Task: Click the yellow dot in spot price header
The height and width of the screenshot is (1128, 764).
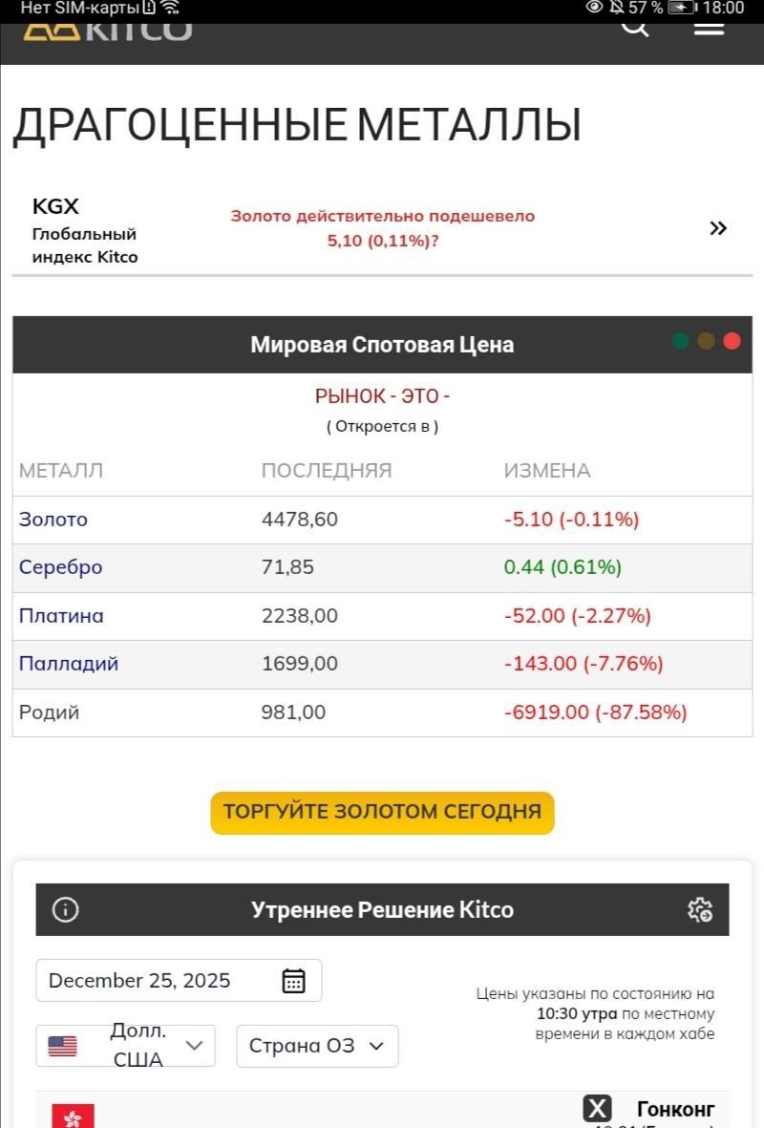Action: (x=707, y=342)
